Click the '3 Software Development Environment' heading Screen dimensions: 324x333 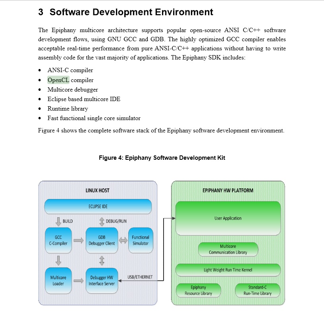[x=125, y=12]
